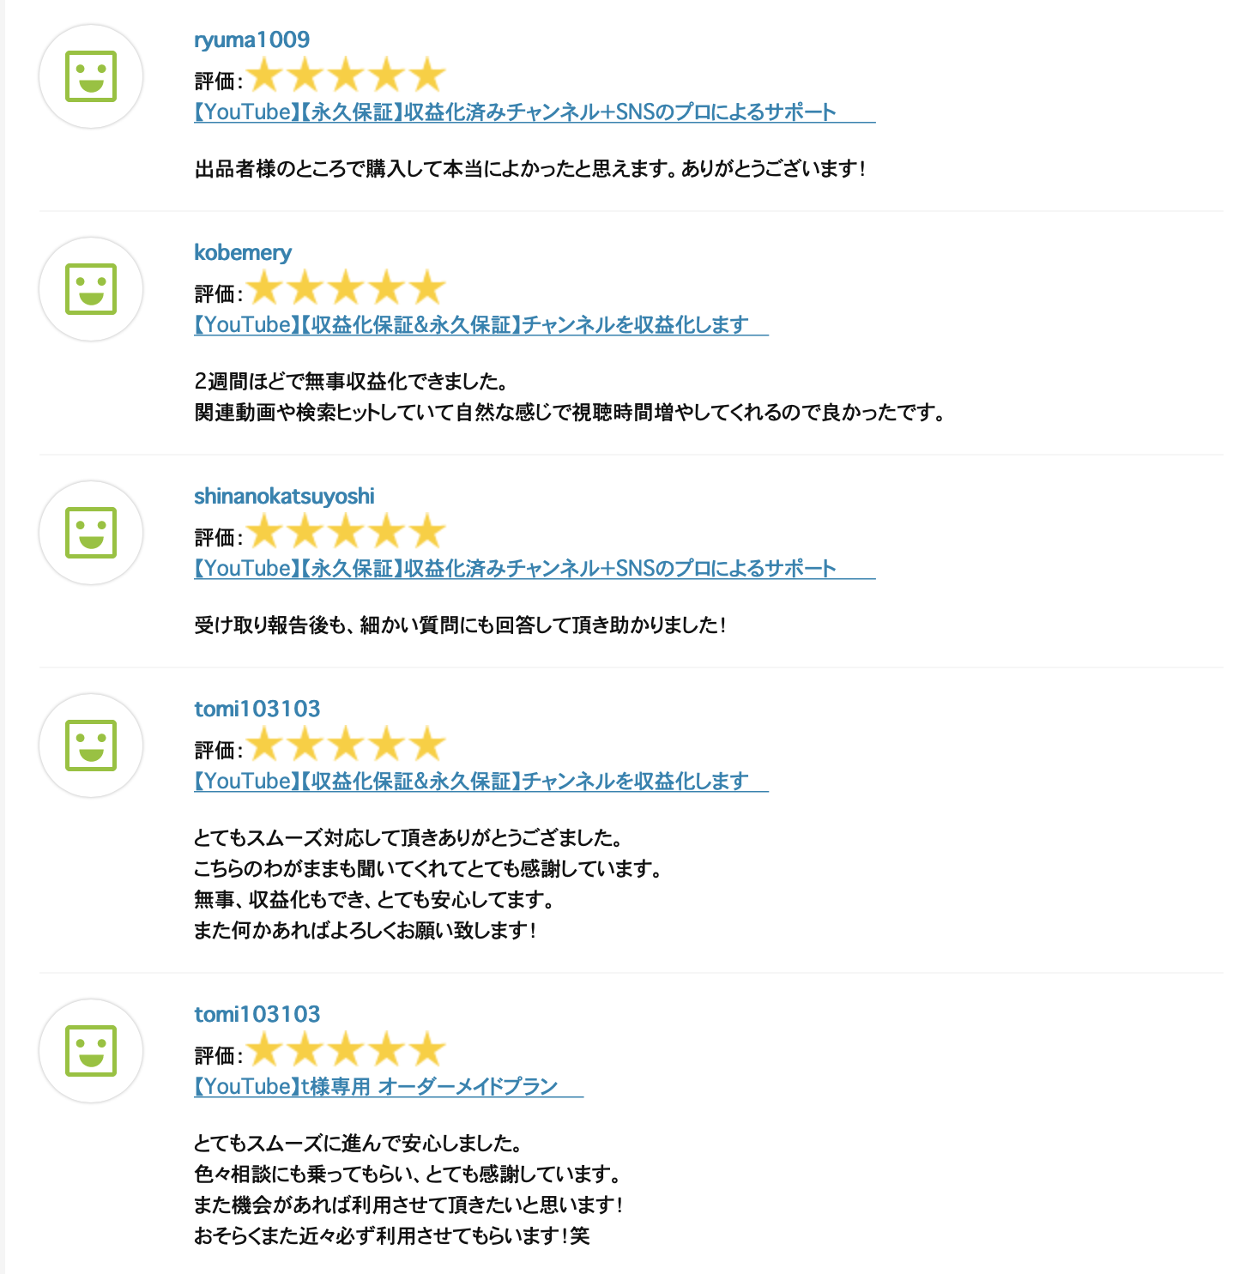Screen dimensions: 1257x1274
Task: Open shinanokatsuyoshi's 収益化済みチャンネル+SNS listing link
Action: coord(535,569)
